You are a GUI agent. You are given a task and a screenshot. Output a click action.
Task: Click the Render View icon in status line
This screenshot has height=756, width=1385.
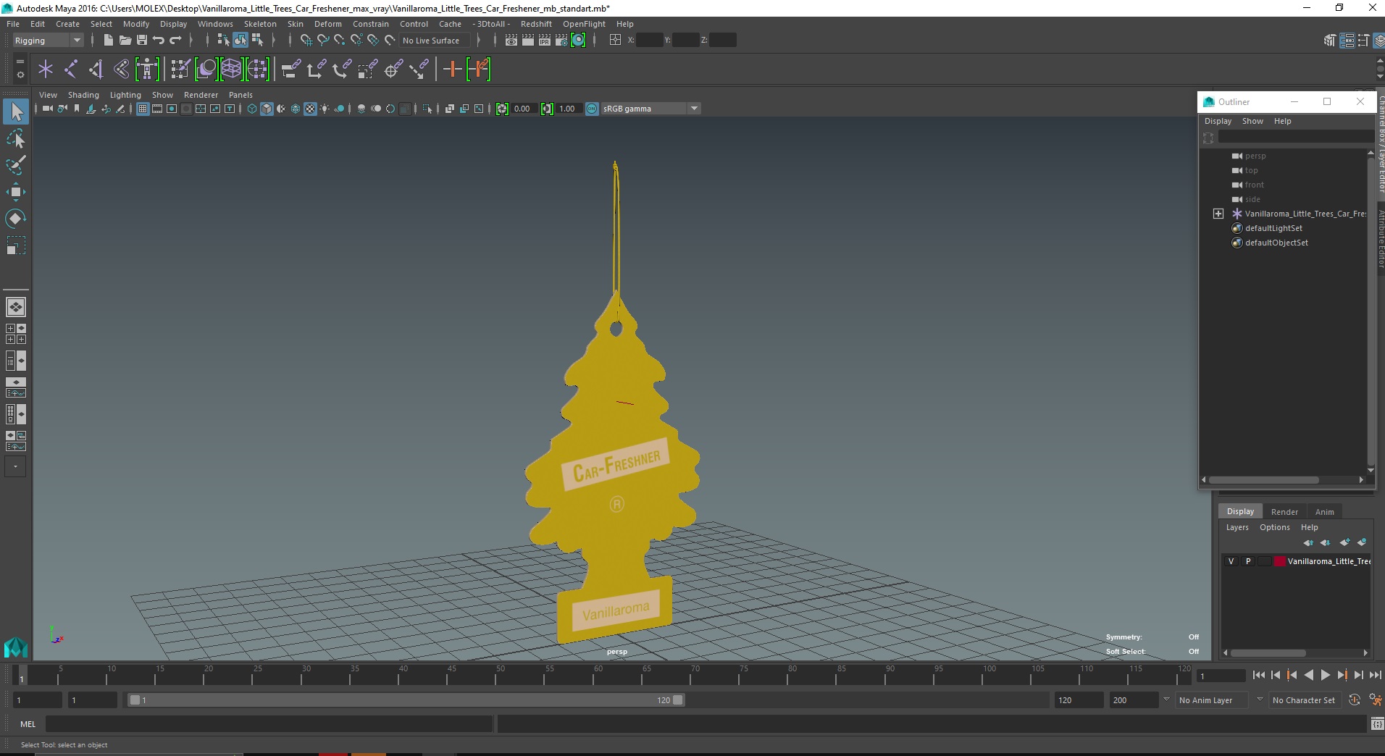tap(511, 41)
